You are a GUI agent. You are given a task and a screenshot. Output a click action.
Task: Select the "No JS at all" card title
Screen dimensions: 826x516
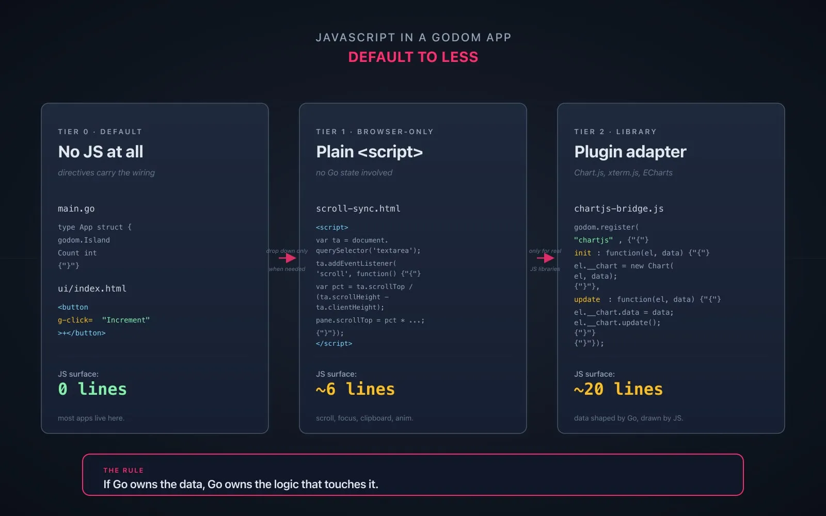(x=101, y=152)
